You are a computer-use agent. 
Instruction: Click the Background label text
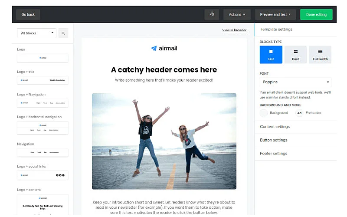pos(279,113)
